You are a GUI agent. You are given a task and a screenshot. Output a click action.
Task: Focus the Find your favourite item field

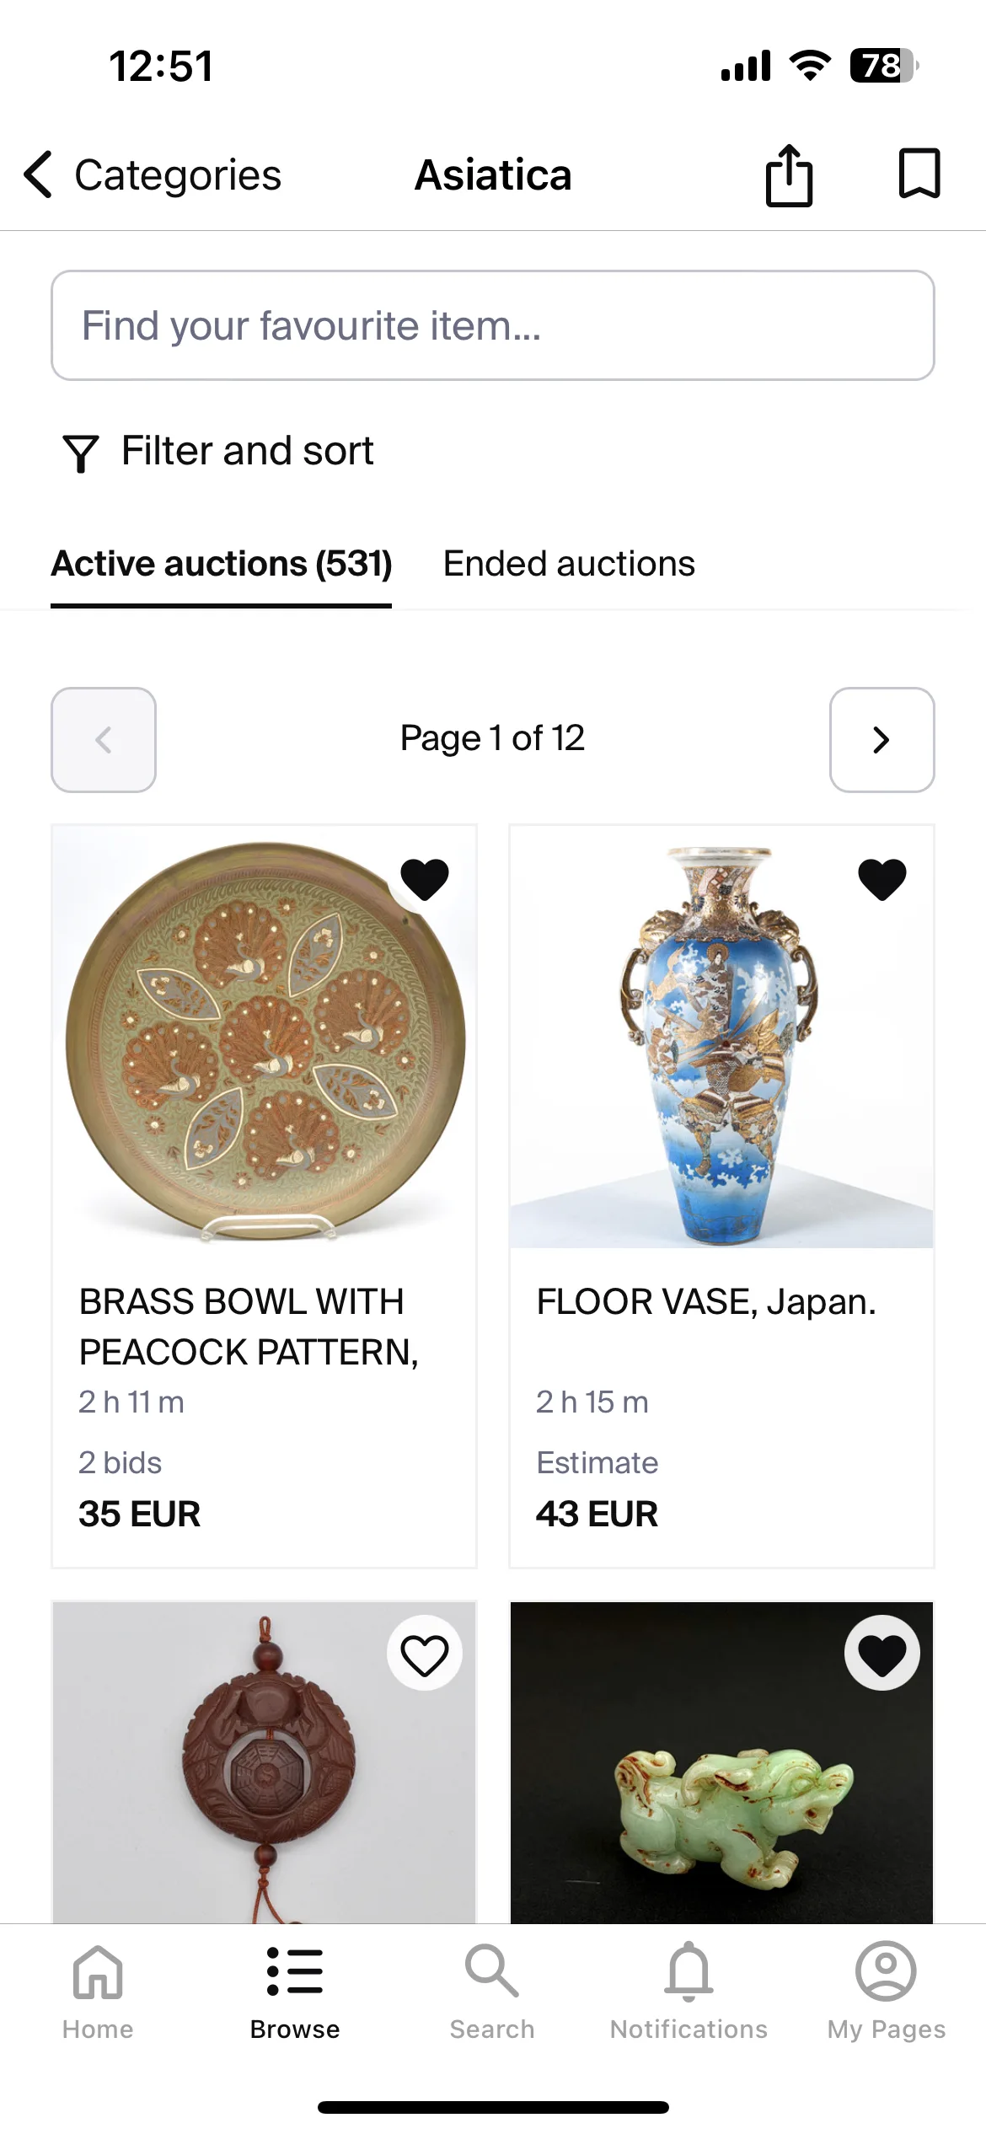[x=493, y=325]
